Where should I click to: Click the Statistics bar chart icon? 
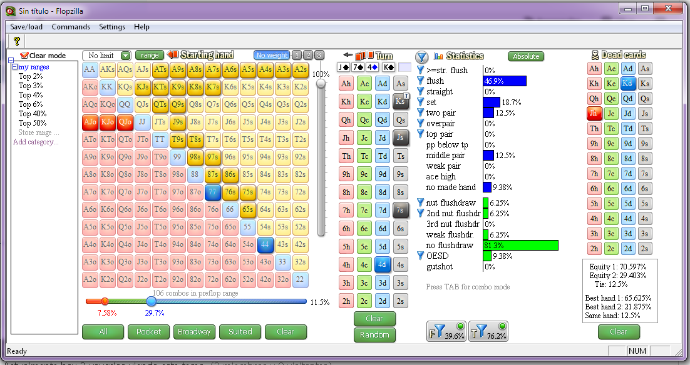coord(438,56)
